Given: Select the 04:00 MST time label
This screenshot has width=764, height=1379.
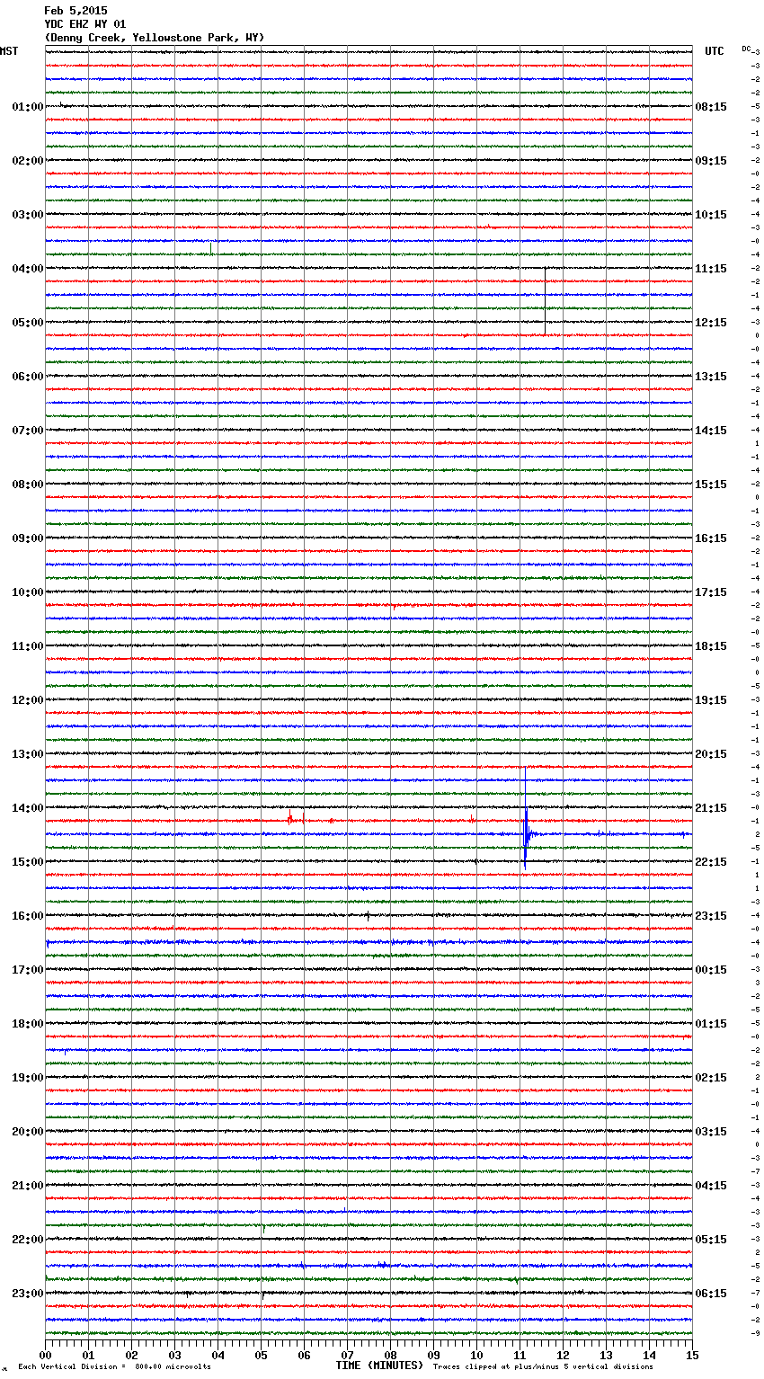Looking at the screenshot, I should [28, 269].
